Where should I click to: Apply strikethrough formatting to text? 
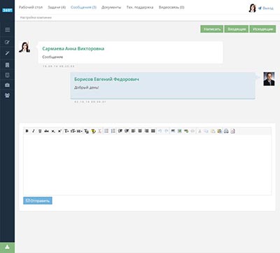point(46,131)
